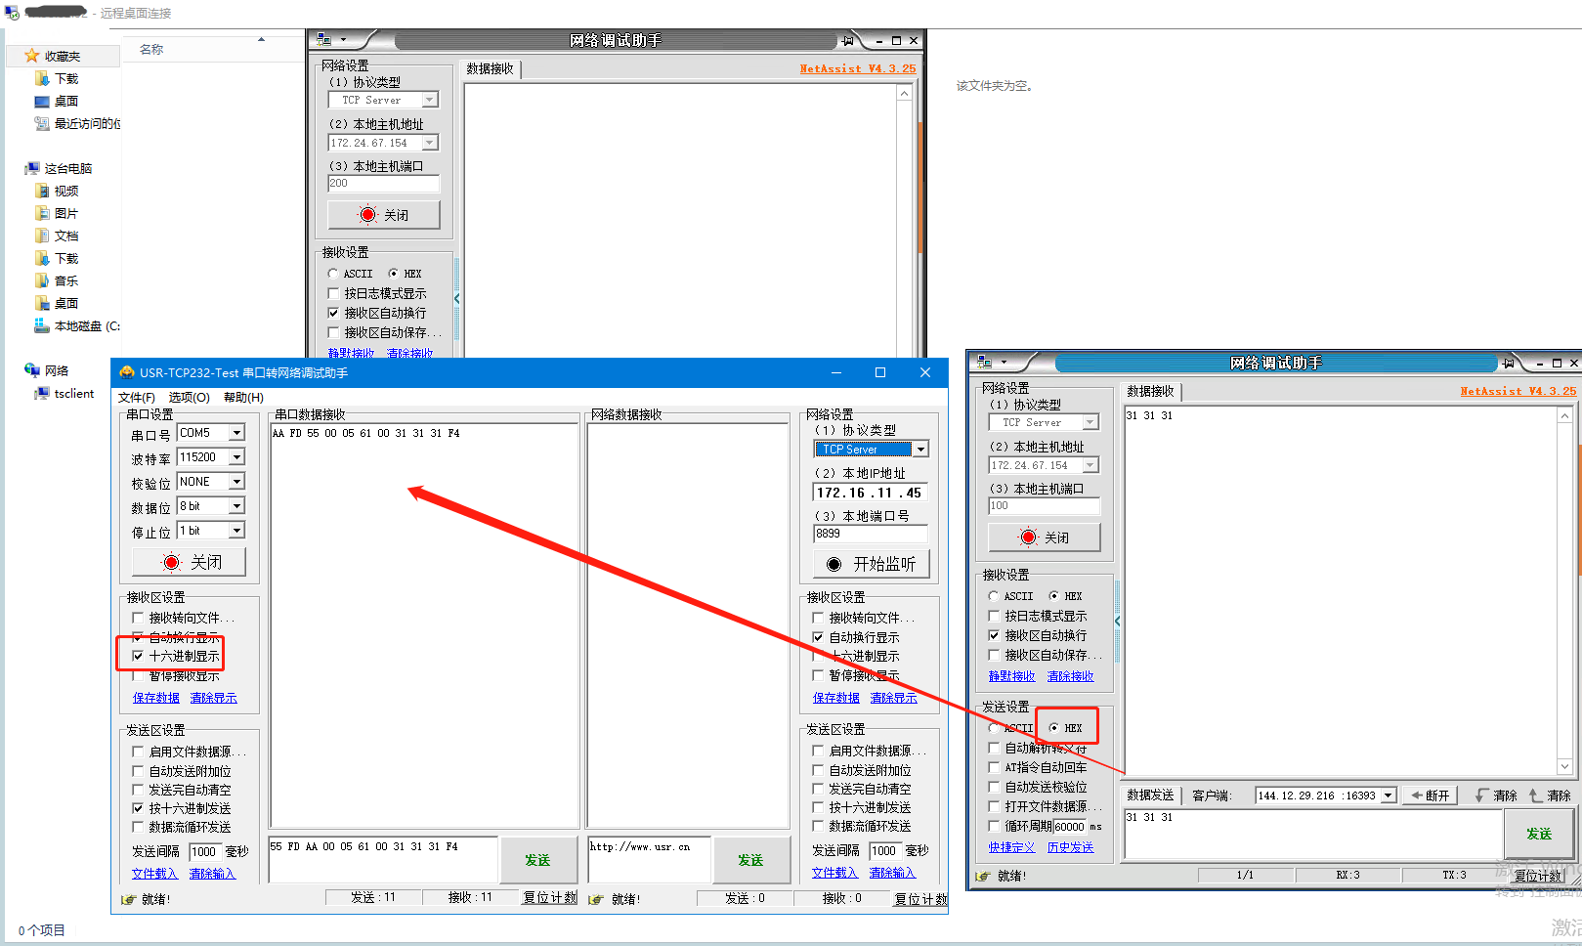This screenshot has width=1582, height=946.
Task: Toggle 接收区自动换行 in lower-right NetAssist
Action: pyautogui.click(x=994, y=635)
